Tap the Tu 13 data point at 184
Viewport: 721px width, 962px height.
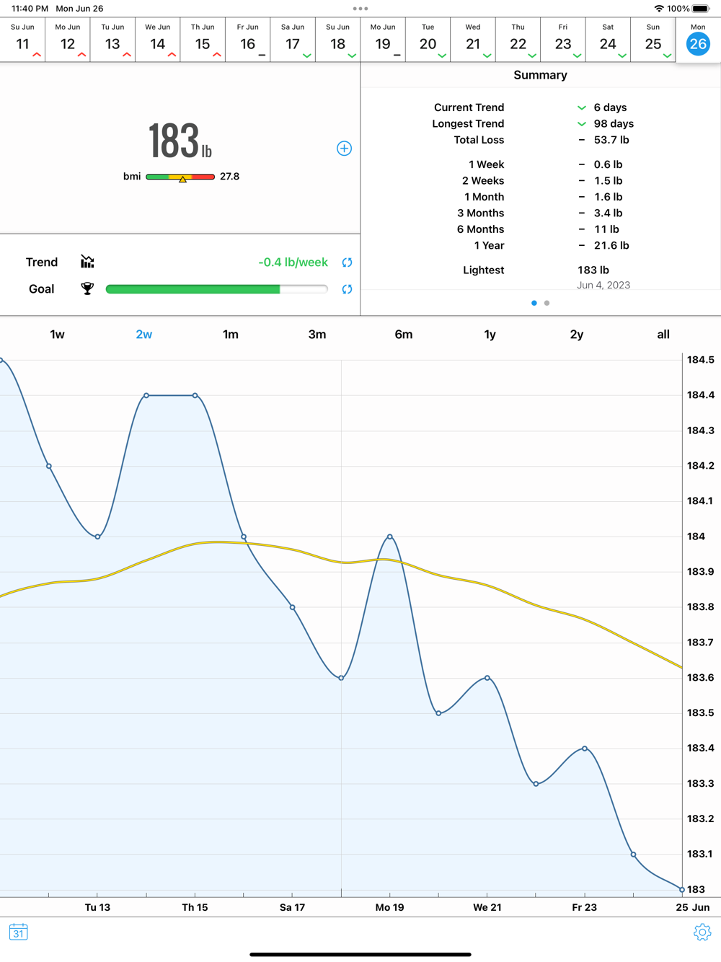tap(98, 537)
